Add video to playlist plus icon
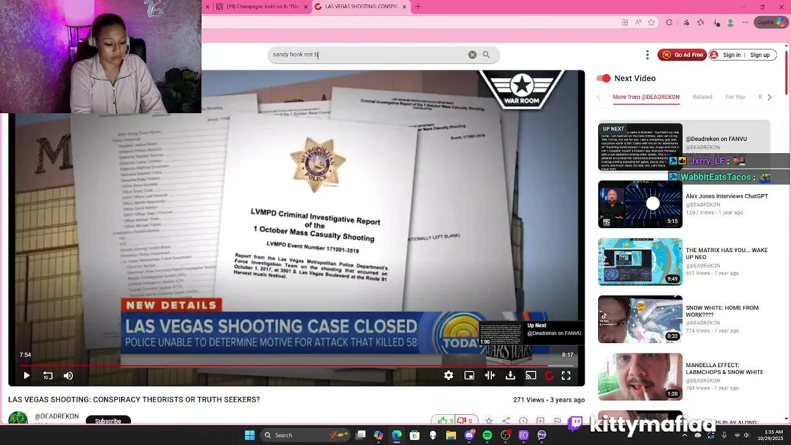This screenshot has width=791, height=445. point(540,421)
